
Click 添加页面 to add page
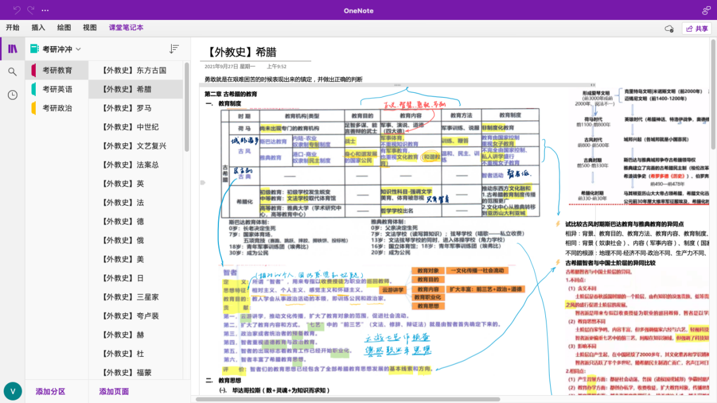coord(114,391)
